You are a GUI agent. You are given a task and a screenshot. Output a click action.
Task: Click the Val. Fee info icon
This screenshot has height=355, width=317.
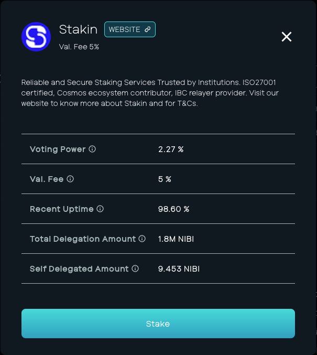pyautogui.click(x=70, y=179)
